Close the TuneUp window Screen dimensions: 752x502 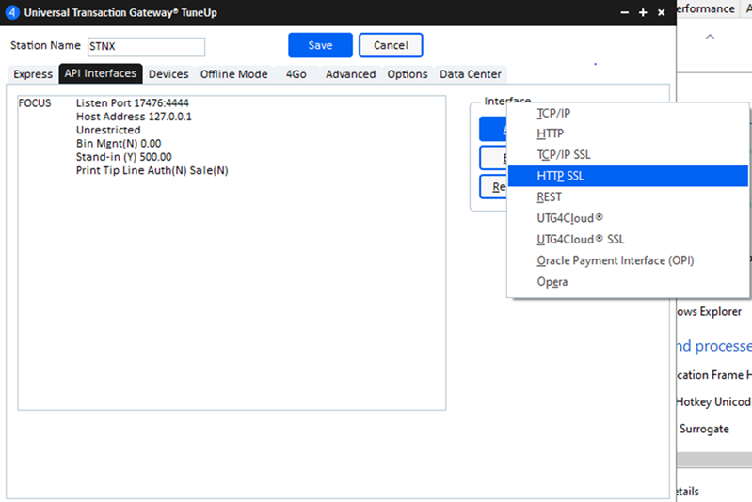point(662,13)
